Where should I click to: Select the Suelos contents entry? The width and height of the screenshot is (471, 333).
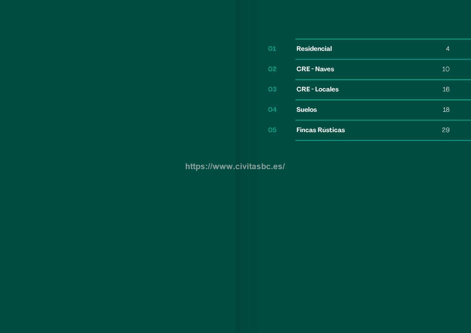coord(306,110)
